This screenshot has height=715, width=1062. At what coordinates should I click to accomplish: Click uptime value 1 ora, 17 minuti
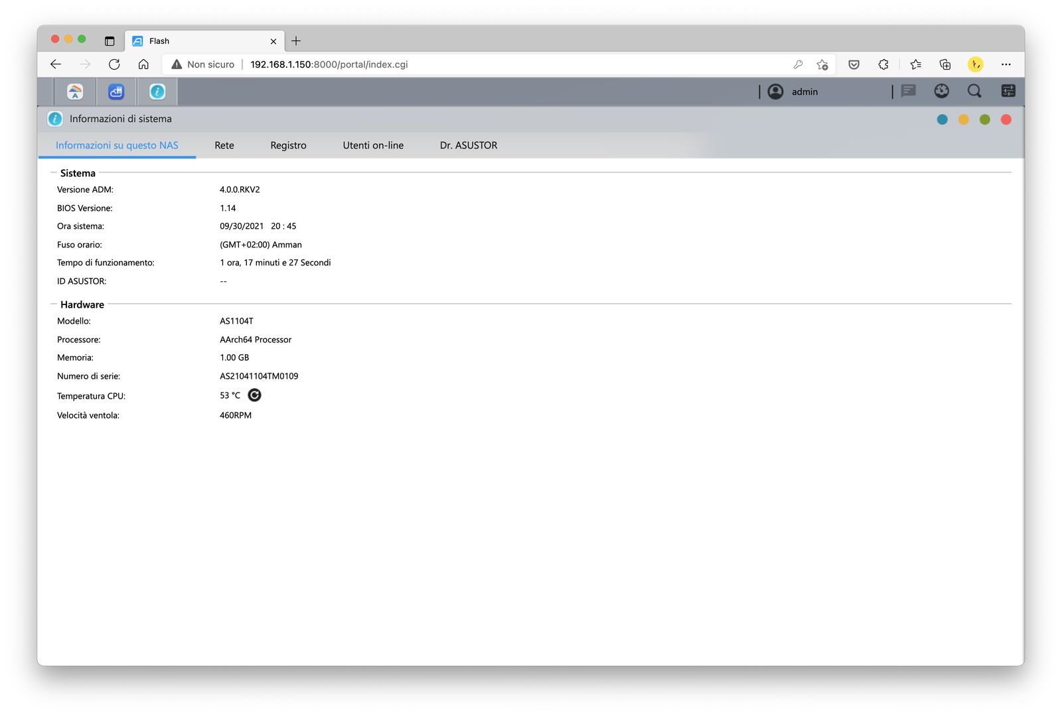[x=275, y=263]
